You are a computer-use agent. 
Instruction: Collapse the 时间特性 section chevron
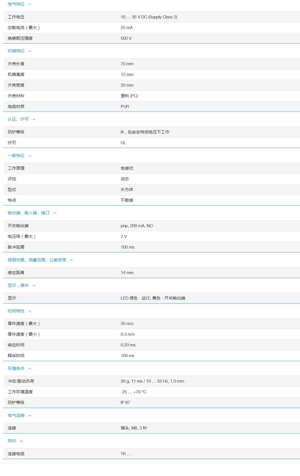[30, 311]
